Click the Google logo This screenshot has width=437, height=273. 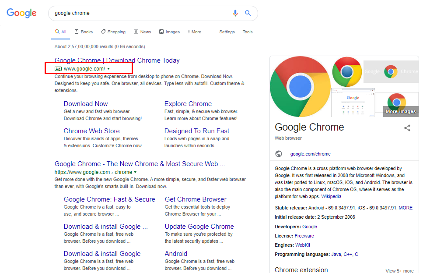(21, 13)
